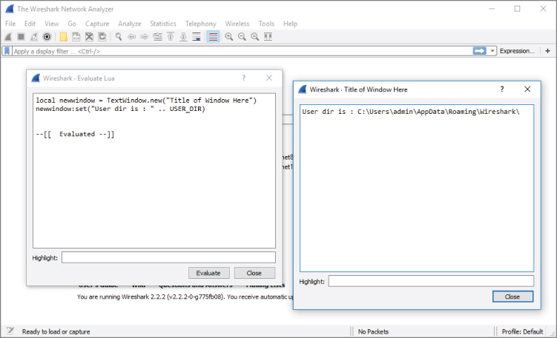Open the Tools menu
The height and width of the screenshot is (338, 557).
pyautogui.click(x=266, y=24)
